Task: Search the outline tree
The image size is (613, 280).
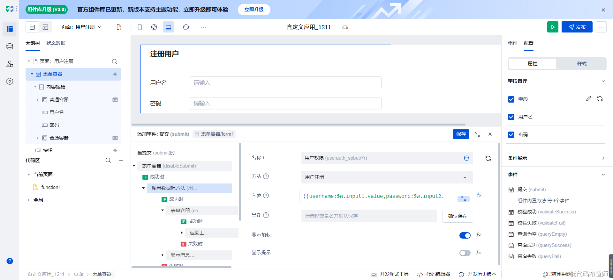Action: (114, 61)
